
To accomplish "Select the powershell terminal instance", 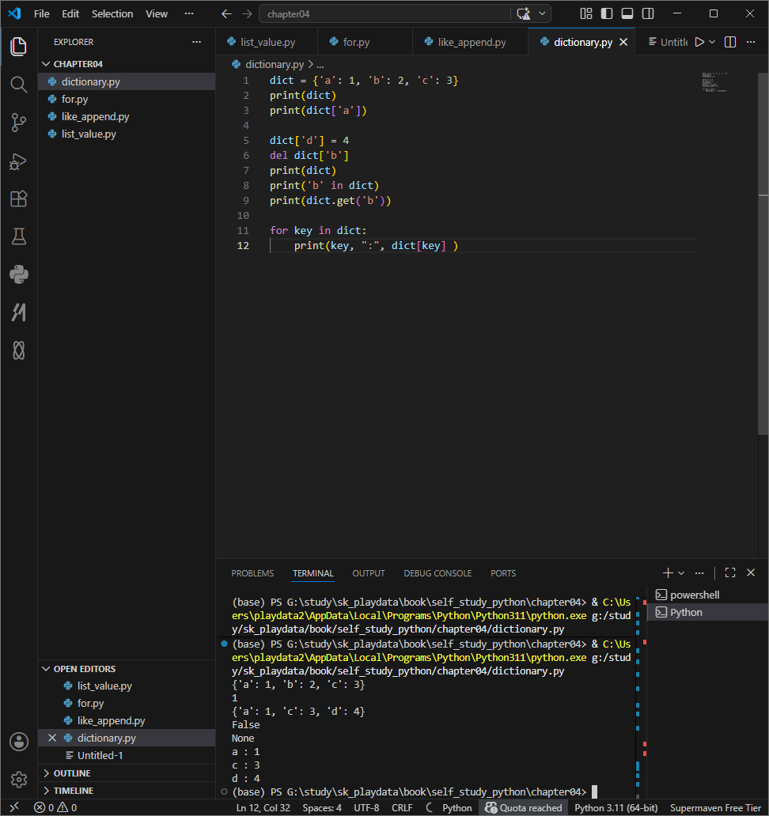I will (708, 595).
